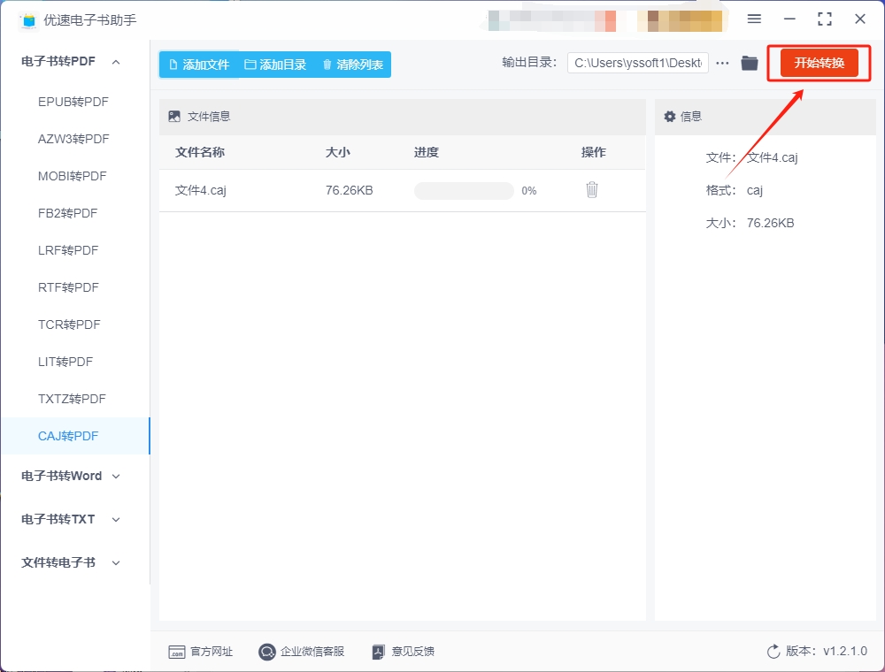Select EPUB转PDF in the sidebar
This screenshot has height=672, width=885.
point(75,102)
